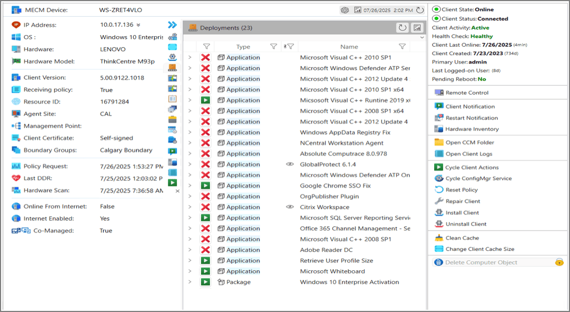Expand the Microsoft Windows Defender ATP Ser row
The width and height of the screenshot is (570, 312).
190,68
